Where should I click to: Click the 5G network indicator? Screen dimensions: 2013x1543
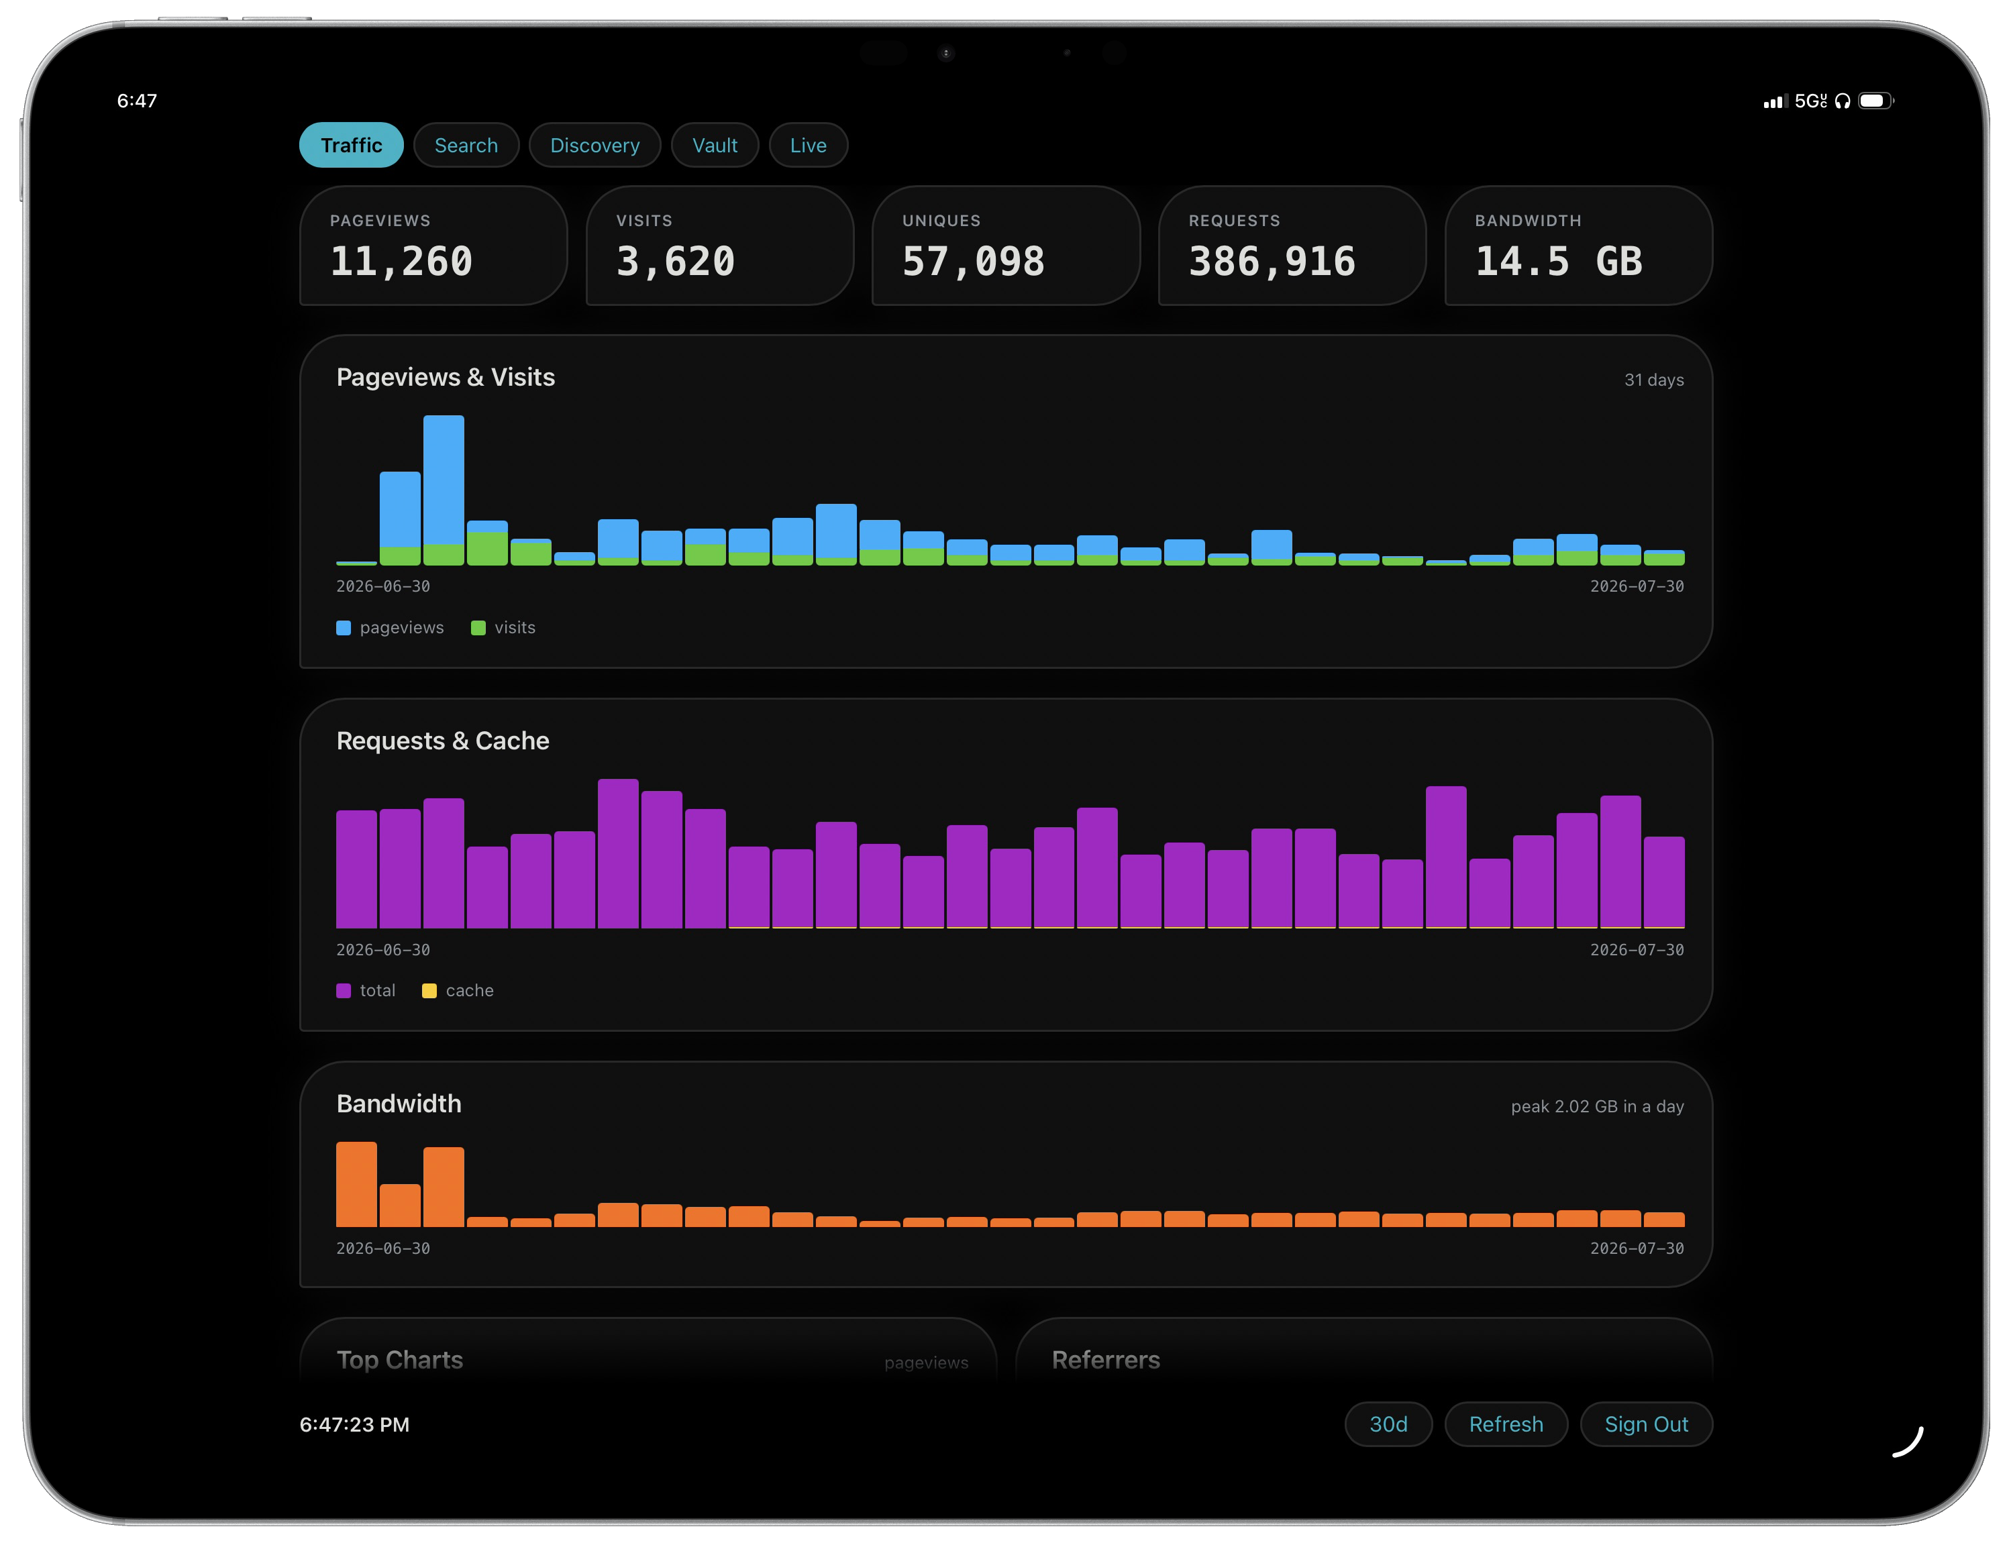1810,101
